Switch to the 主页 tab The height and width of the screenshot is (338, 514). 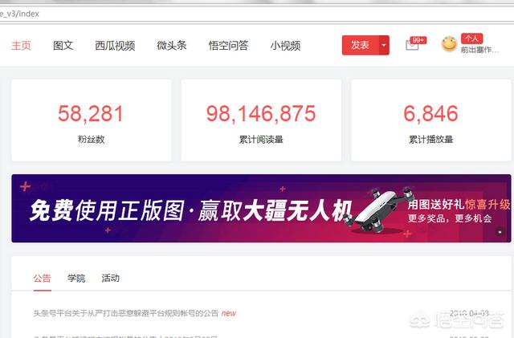(22, 45)
